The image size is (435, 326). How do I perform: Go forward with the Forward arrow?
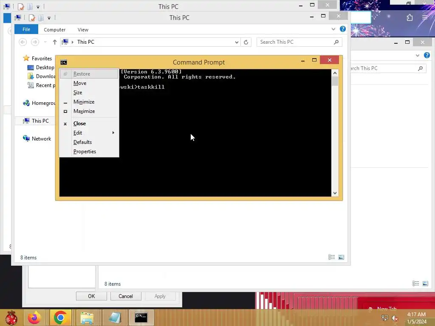pyautogui.click(x=35, y=42)
